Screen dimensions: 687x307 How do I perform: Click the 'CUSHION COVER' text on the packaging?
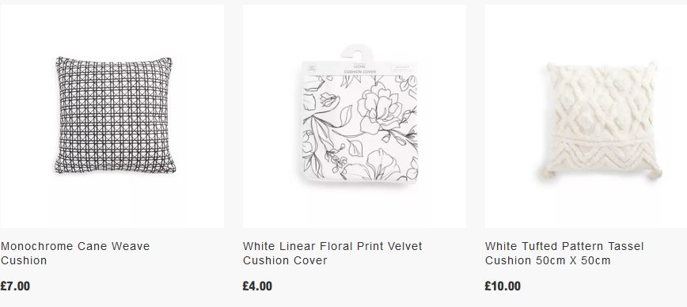coord(359,71)
